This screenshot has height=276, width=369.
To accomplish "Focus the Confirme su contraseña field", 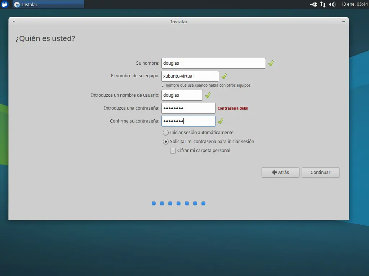I will coord(188,121).
